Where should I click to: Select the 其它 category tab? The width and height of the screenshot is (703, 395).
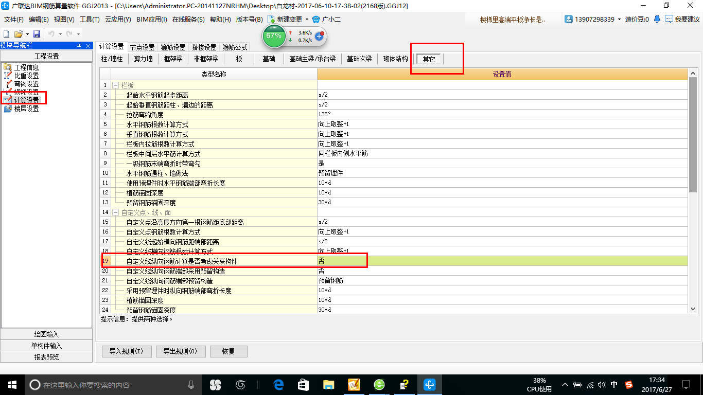pyautogui.click(x=429, y=59)
